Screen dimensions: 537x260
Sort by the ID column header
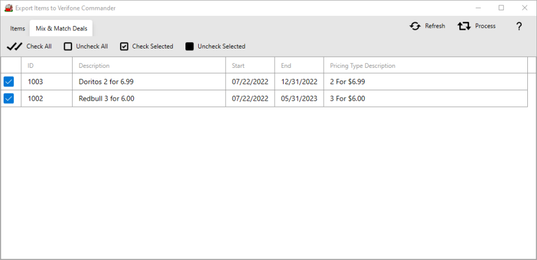click(31, 65)
